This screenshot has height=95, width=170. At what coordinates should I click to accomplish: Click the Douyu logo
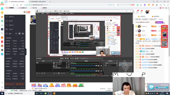pos(27,12)
